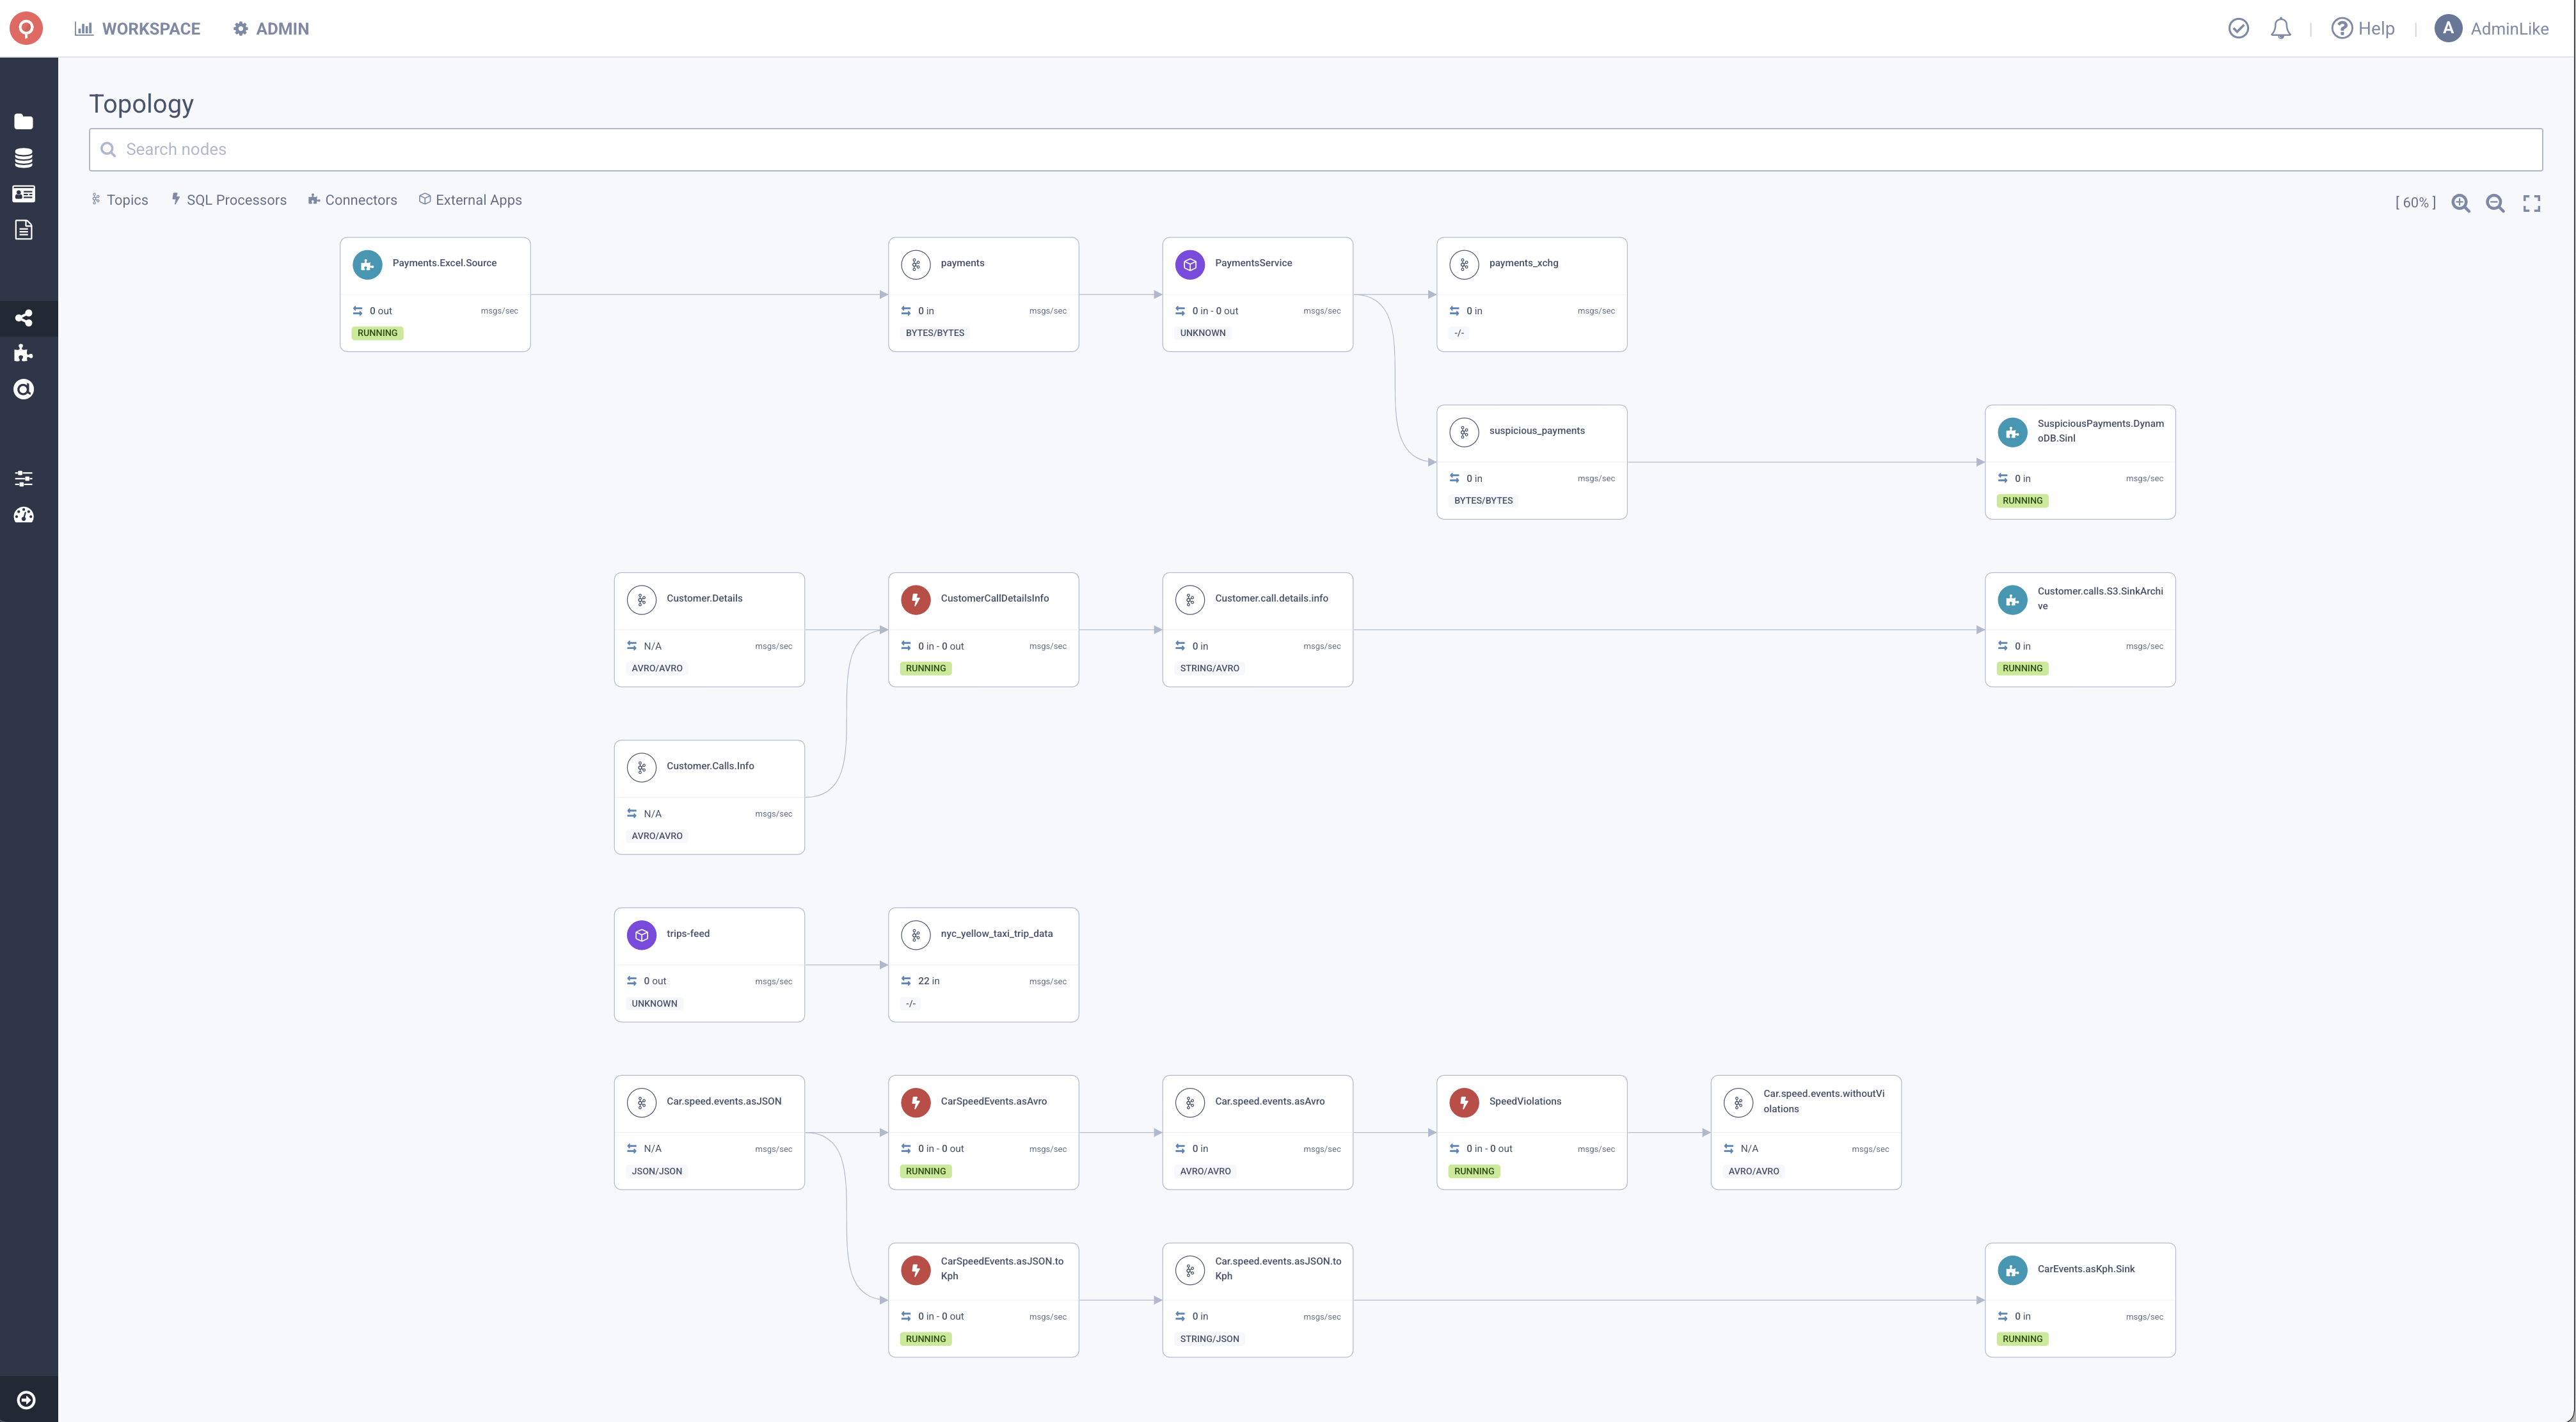
Task: Click the Help button
Action: click(x=2362, y=28)
